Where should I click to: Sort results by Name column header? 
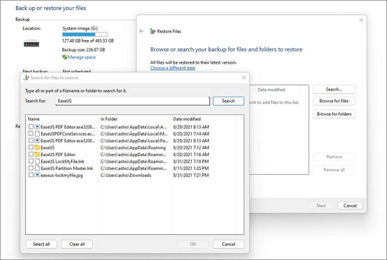pos(34,119)
